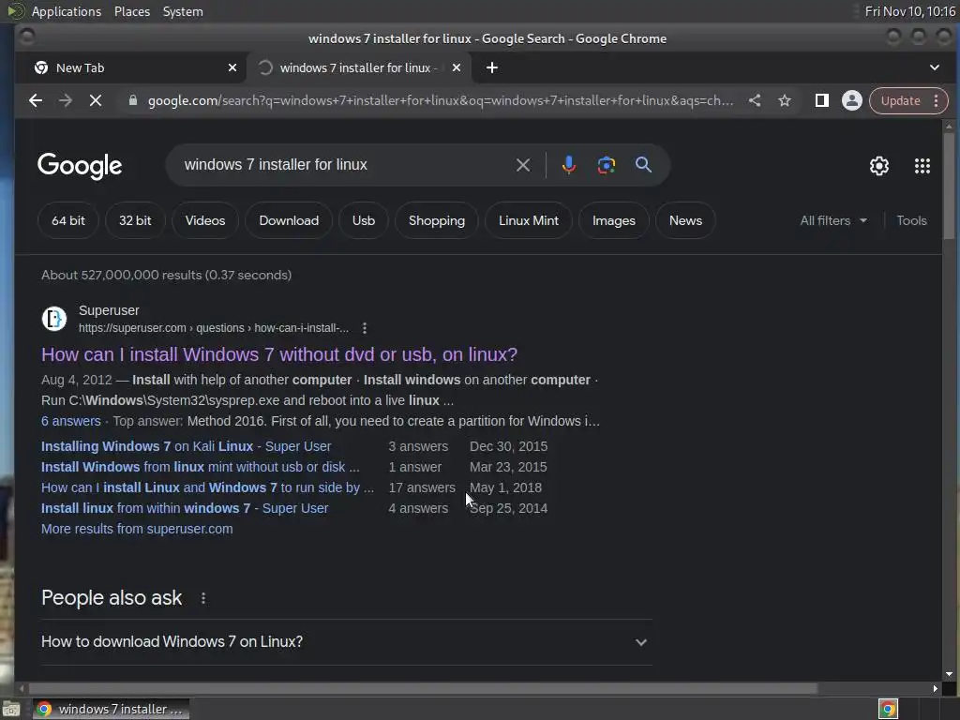This screenshot has height=720, width=960.
Task: Open Google quick settings gear
Action: point(879,166)
